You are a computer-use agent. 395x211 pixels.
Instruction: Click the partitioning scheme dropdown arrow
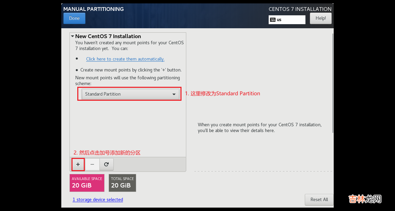(174, 94)
